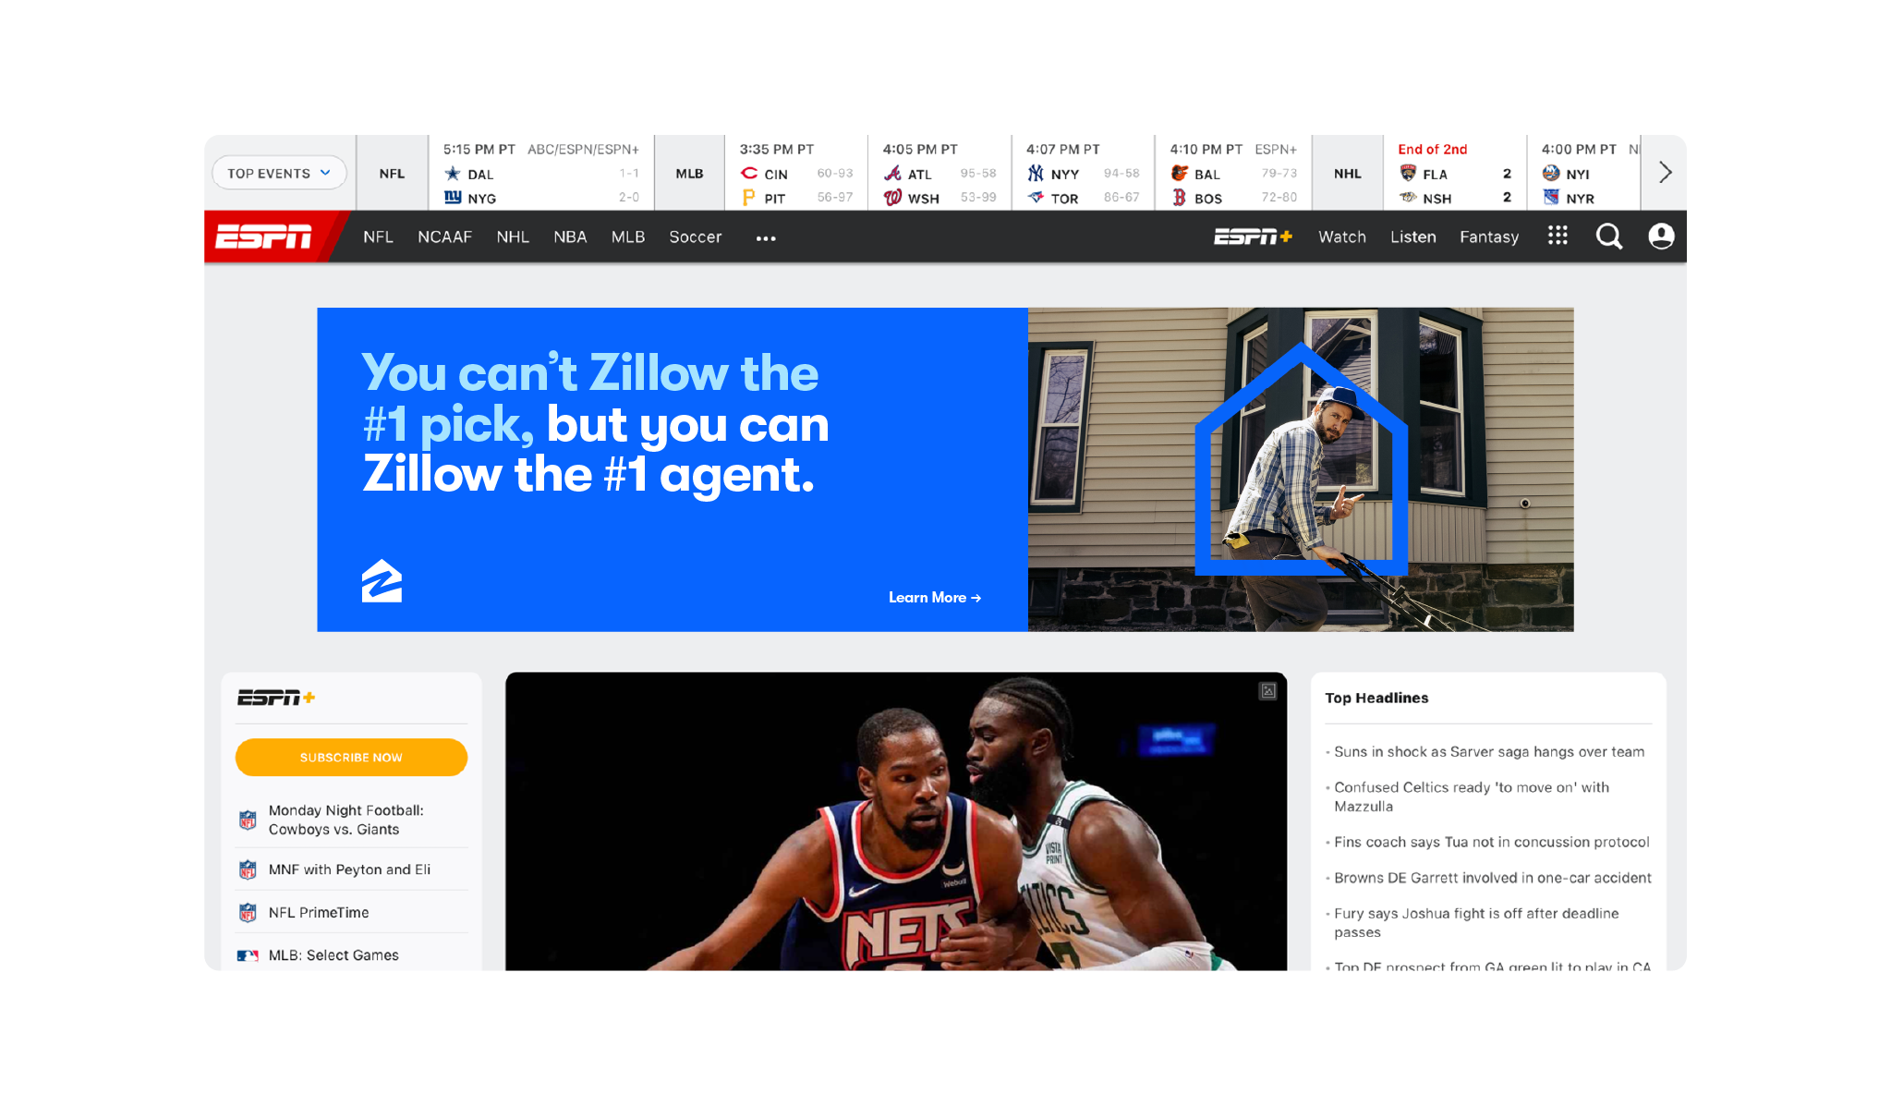Expand the more sports ellipsis menu
The width and height of the screenshot is (1891, 1106).
(766, 238)
